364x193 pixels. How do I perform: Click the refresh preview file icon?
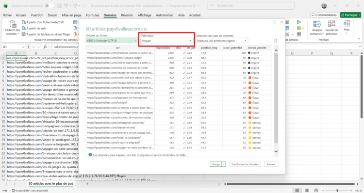coord(276,41)
